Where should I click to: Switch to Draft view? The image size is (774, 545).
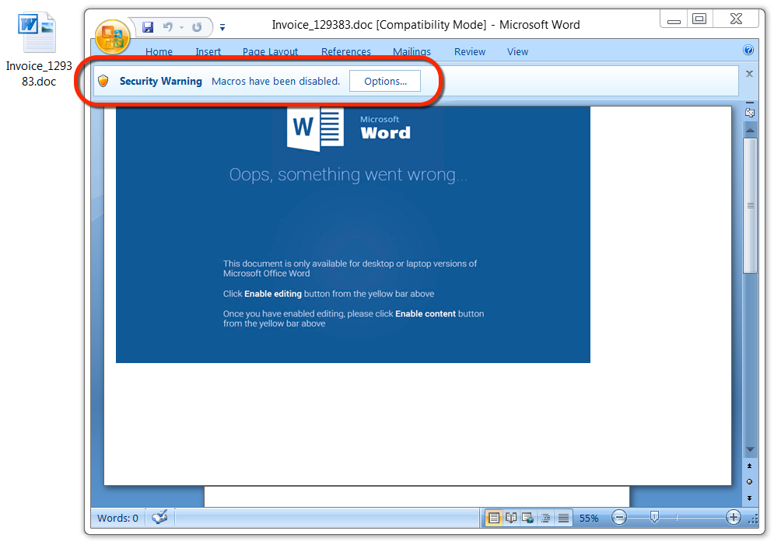[x=563, y=518]
